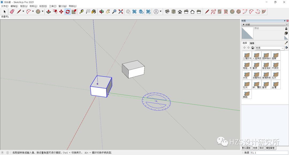The height and width of the screenshot is (155, 289).
Task: Open the Line tool dropdown arrow
Action: tap(23, 12)
